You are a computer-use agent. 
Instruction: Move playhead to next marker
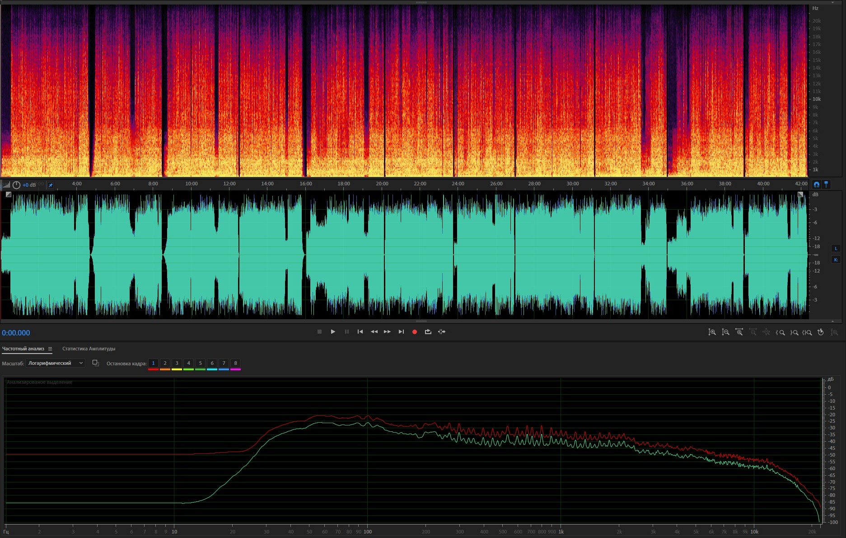[x=401, y=332]
